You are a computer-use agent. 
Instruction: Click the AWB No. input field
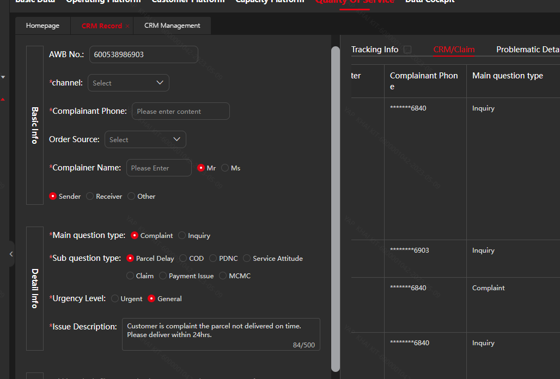[143, 54]
